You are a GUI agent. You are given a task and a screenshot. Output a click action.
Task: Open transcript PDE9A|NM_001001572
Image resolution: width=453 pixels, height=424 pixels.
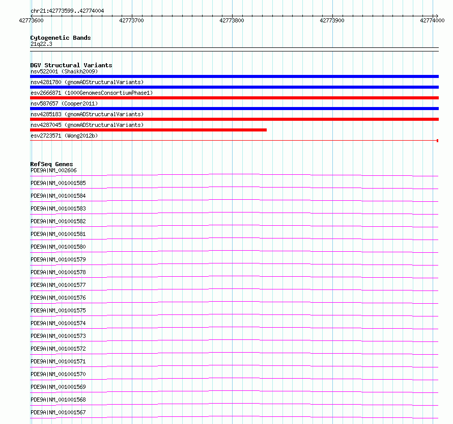58,349
